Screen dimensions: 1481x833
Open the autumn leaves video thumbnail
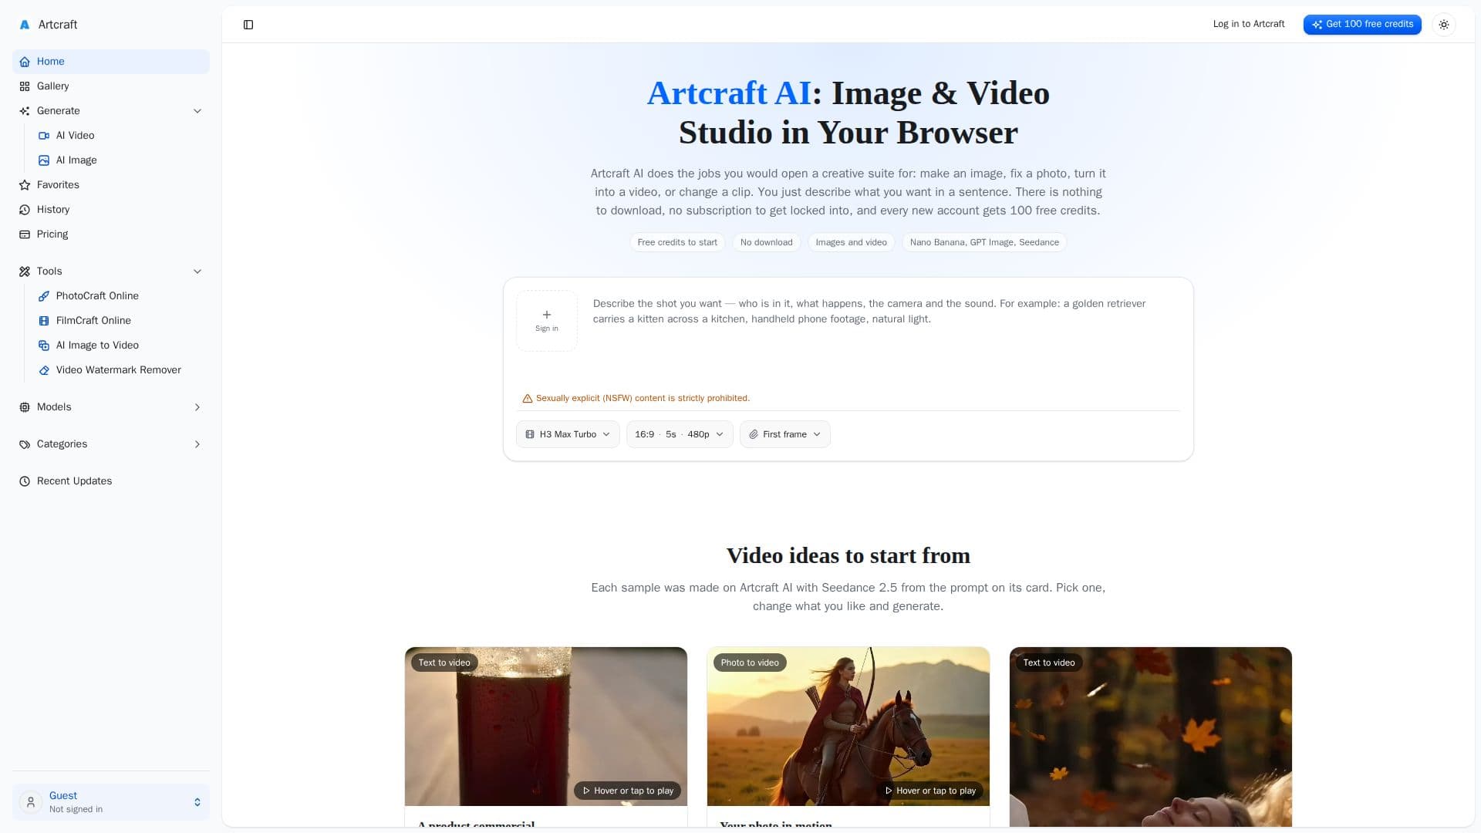(x=1151, y=737)
